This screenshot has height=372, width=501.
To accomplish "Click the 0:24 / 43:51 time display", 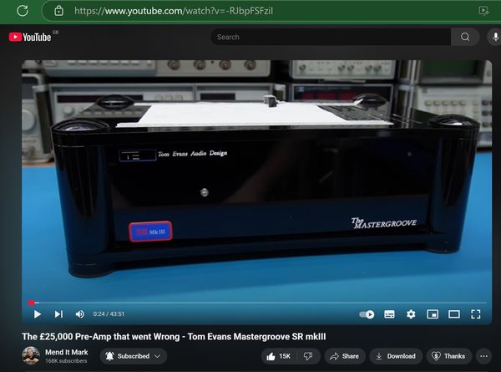I will point(109,314).
